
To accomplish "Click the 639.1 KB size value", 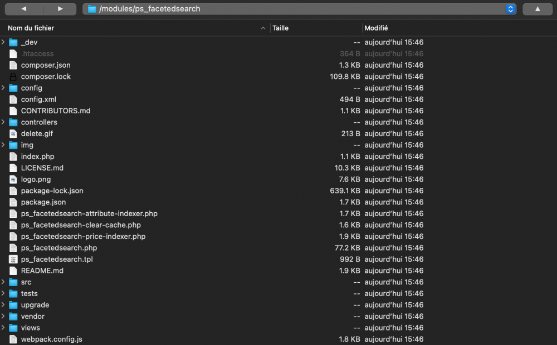I will tap(345, 191).
